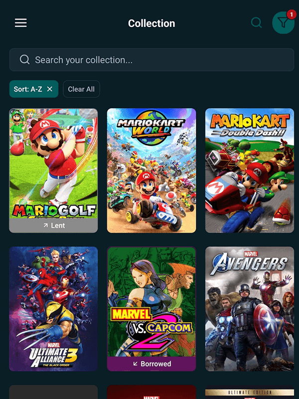This screenshot has height=399, width=299.
Task: Open Marvel Ultimate Alliance 3 cover
Action: coord(53,309)
